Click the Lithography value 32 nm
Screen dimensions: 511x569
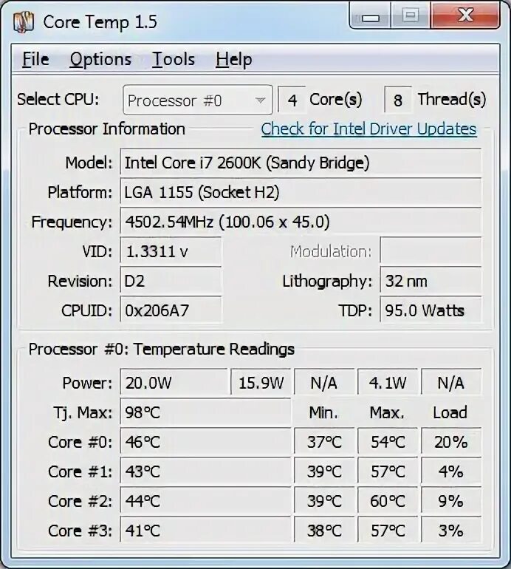point(431,281)
